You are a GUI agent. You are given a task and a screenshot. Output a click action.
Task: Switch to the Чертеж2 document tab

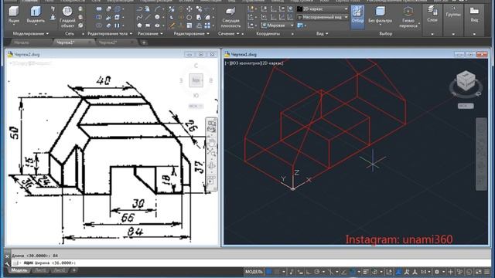(x=108, y=42)
